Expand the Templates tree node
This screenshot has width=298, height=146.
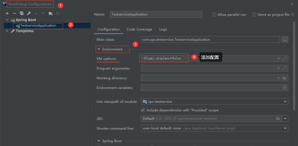[x=7, y=31]
